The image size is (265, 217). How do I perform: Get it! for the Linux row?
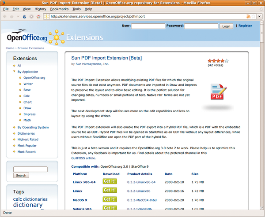(x=110, y=190)
